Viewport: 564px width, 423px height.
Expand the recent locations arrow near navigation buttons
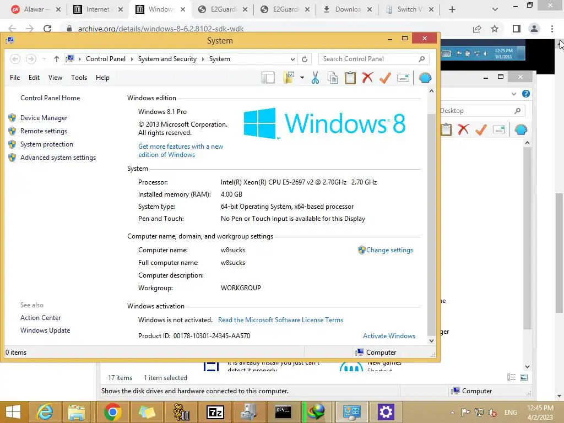point(44,59)
